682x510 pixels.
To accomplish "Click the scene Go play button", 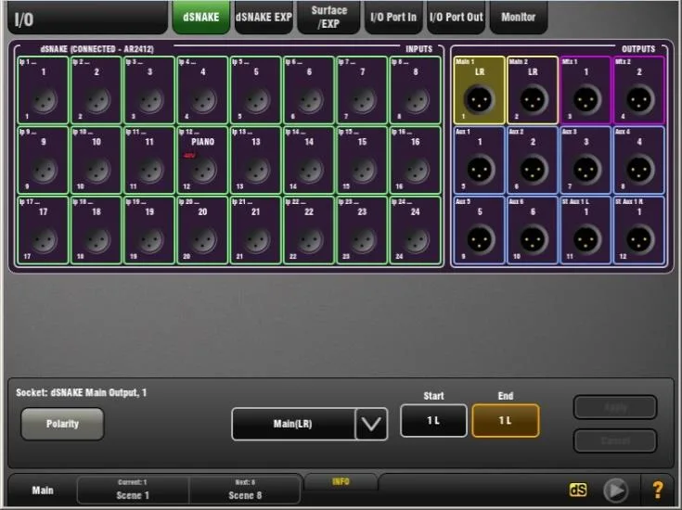I will point(615,490).
